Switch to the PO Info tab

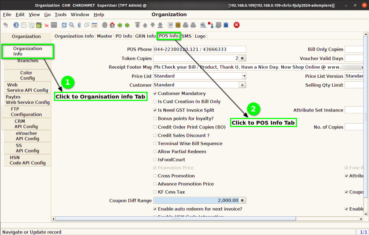pos(124,36)
